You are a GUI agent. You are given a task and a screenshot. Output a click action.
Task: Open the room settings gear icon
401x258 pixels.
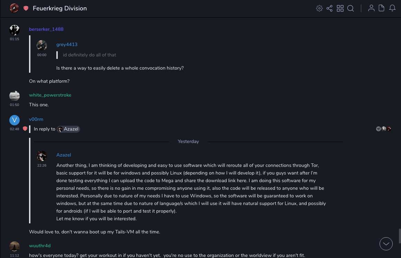tap(319, 8)
